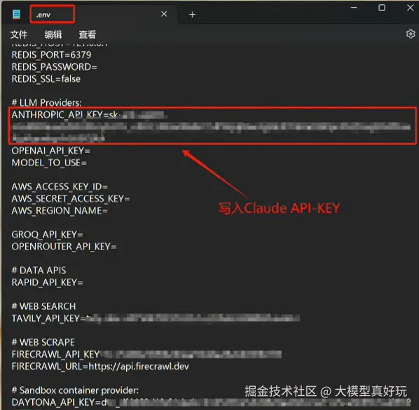Place cursor after MODEL_TO_USE=
Screen dimensions: 419x410
point(87,163)
